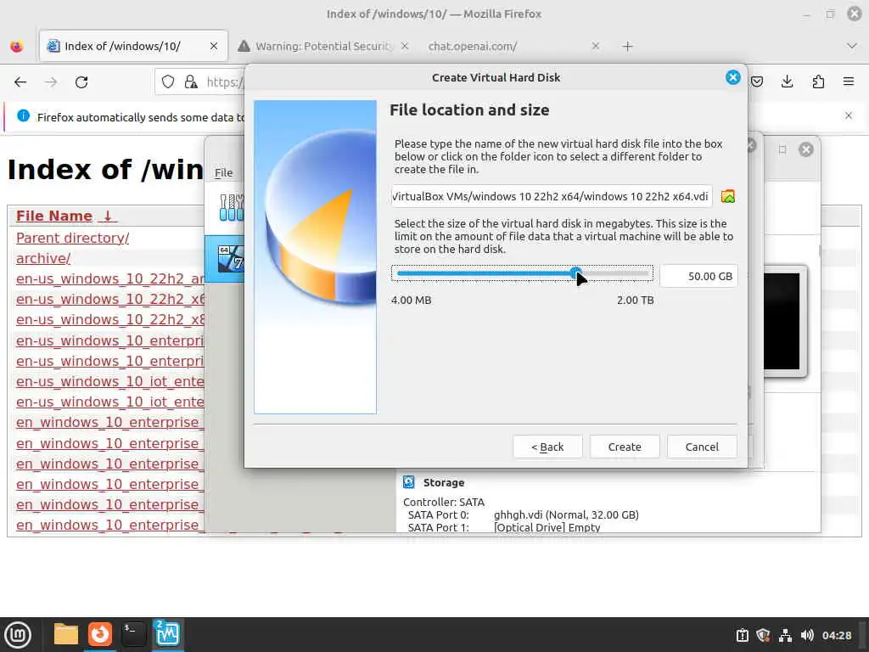Open the Terminal from taskbar
This screenshot has width=869, height=652.
(x=133, y=634)
